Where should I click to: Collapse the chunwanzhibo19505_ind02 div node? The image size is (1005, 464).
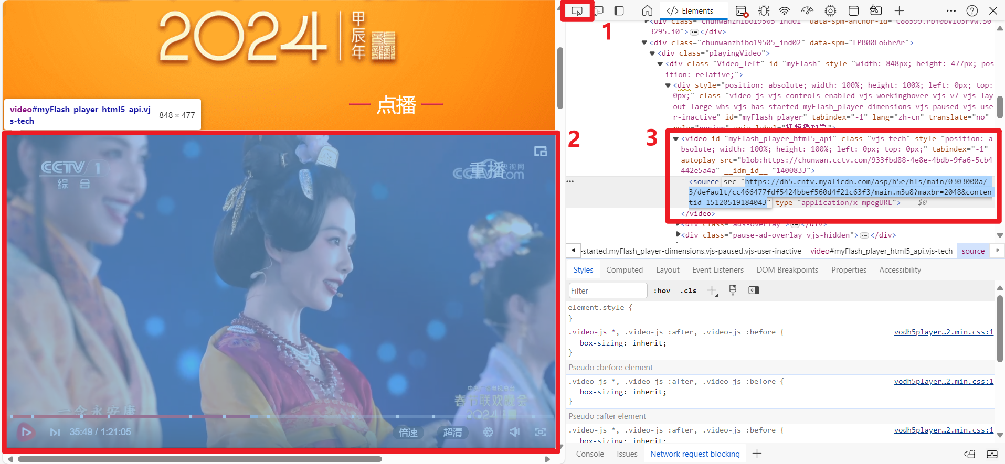coord(644,43)
